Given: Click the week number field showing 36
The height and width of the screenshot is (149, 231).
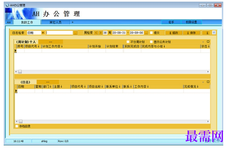Looking at the screenshot, I should click(x=105, y=33).
